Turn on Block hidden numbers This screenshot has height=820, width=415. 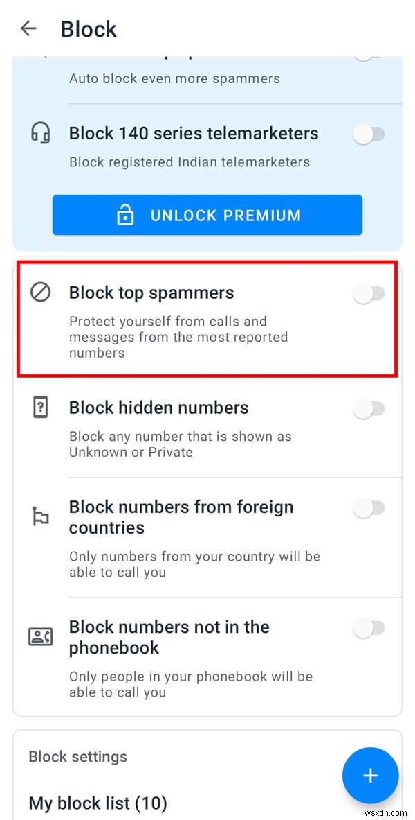point(369,409)
